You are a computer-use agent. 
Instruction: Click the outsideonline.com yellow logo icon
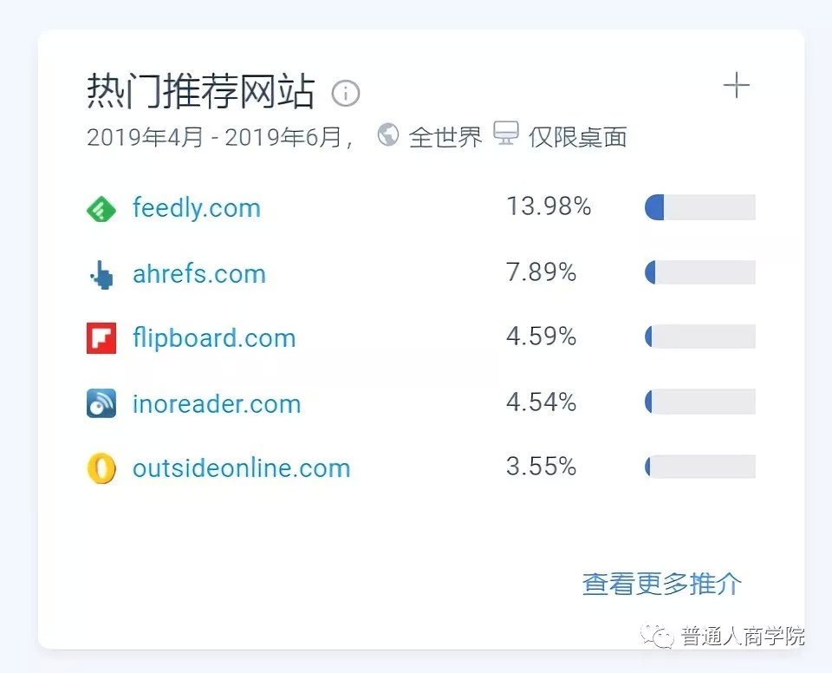(101, 467)
